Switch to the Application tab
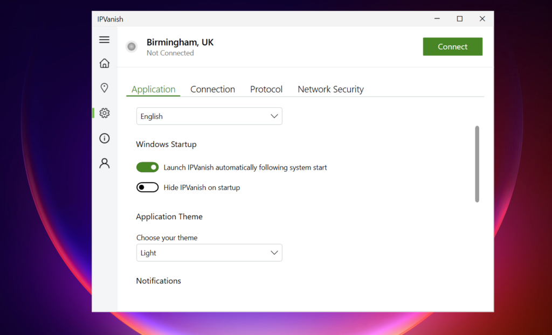 click(153, 89)
